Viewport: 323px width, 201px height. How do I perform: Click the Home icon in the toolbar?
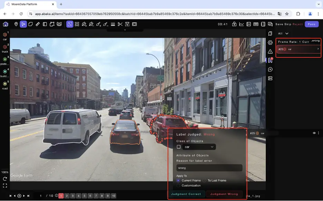point(5,24)
